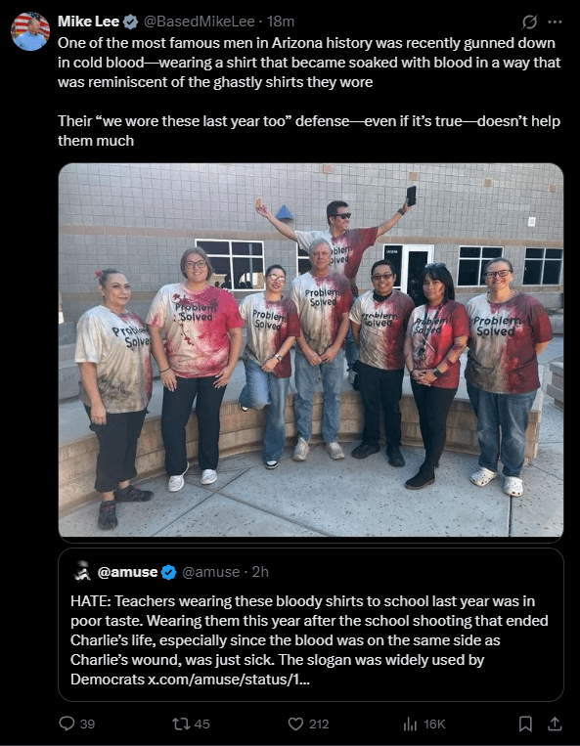580x746 pixels.
Task: Open the reply icon with 39 comments
Action: tap(67, 724)
